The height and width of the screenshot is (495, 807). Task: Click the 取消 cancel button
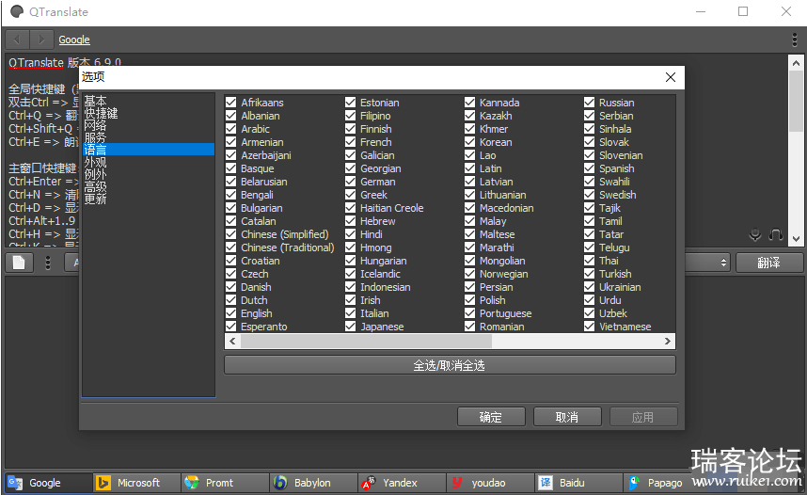pos(567,417)
